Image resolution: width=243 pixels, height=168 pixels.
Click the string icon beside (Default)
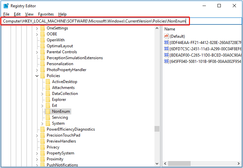166,36
